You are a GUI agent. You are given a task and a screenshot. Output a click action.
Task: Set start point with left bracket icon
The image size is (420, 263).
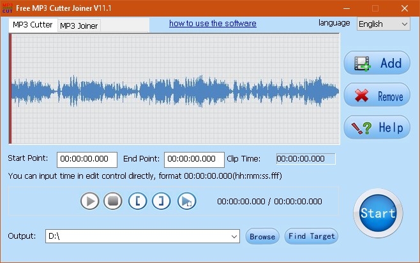(x=137, y=201)
